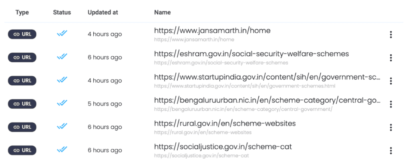Open rural.gov.in scheme-websites link
This screenshot has width=410, height=167.
tap(225, 123)
